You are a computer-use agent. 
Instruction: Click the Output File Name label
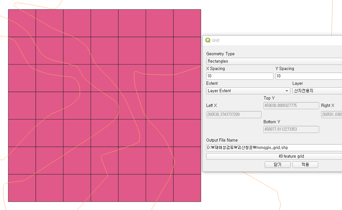click(222, 140)
